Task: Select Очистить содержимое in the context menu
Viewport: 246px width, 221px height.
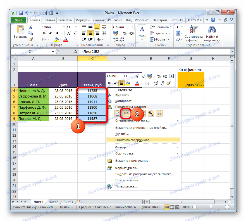Action: tap(143, 140)
